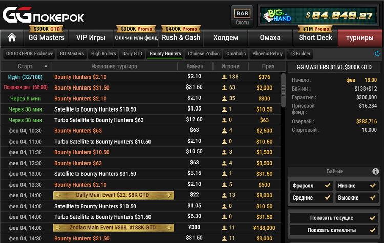Screen dimensions: 384x243
Task: Open Олл-ин или фолд tab
Action: pyautogui.click(x=136, y=38)
